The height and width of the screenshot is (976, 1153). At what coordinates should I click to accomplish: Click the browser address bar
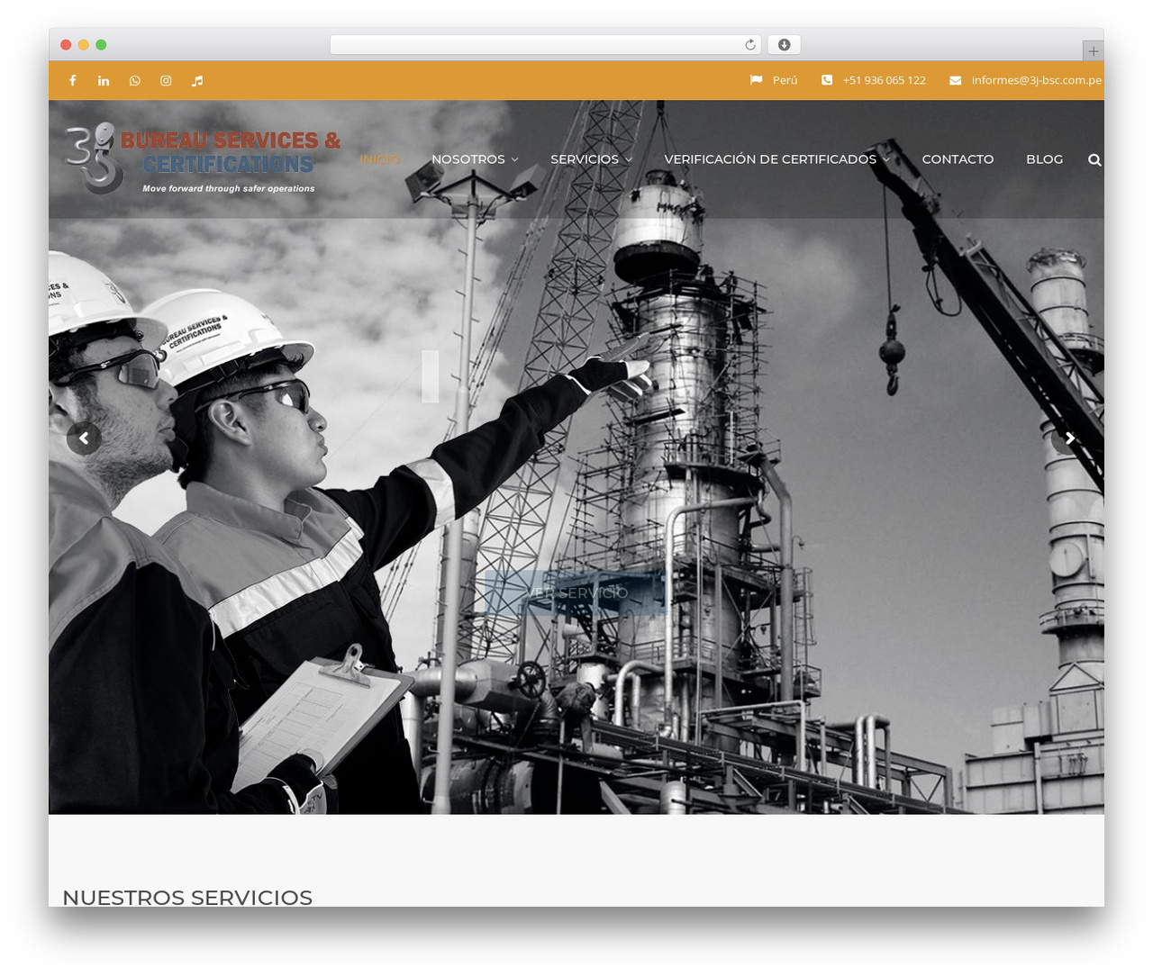(546, 45)
